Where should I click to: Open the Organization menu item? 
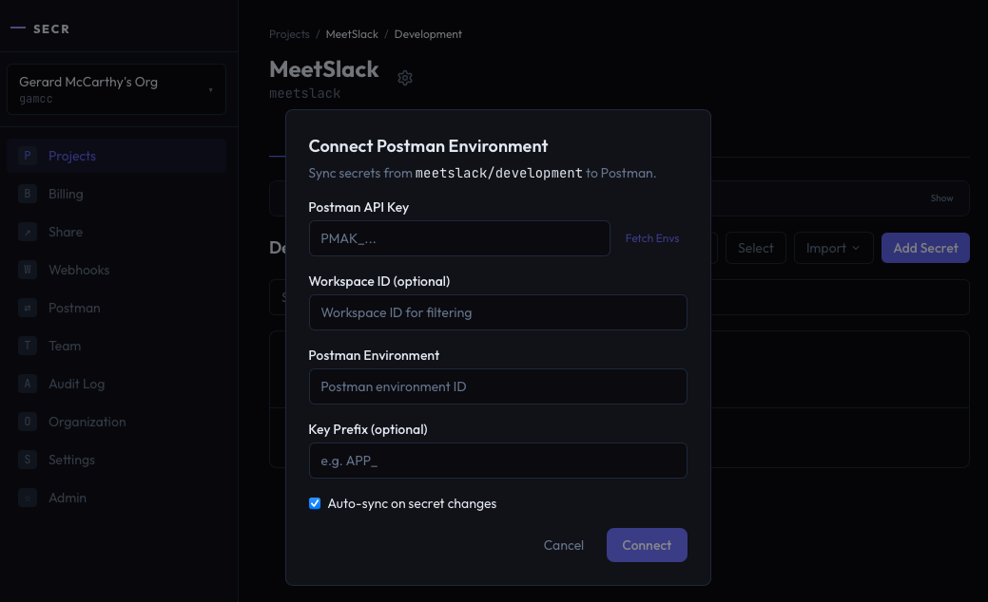pos(87,422)
